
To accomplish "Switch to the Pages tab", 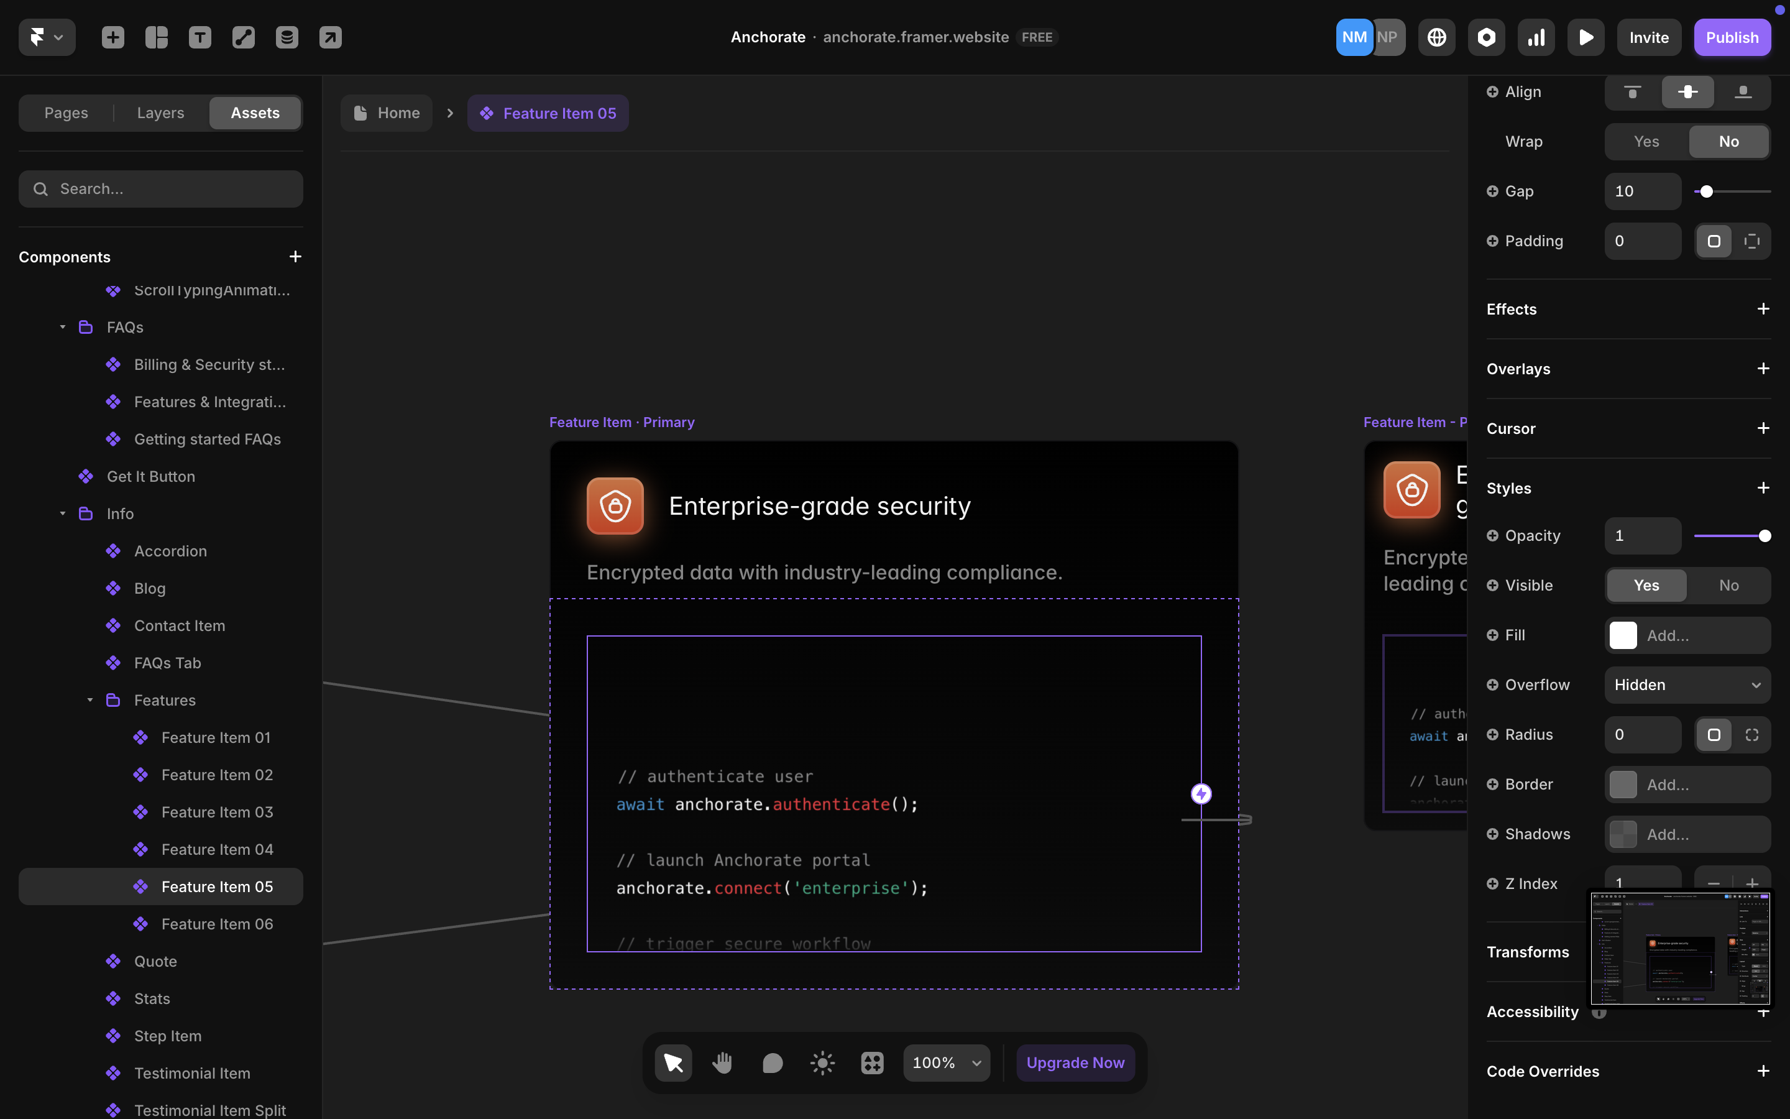I will click(66, 113).
